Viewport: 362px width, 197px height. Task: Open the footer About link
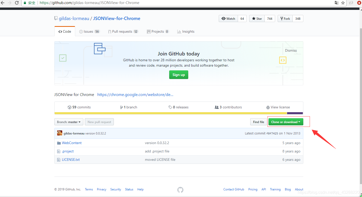[299, 189]
